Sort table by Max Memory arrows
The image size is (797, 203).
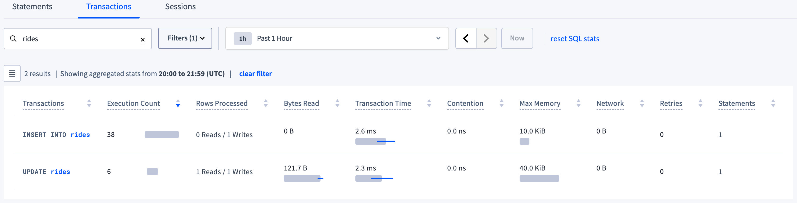[x=578, y=103]
